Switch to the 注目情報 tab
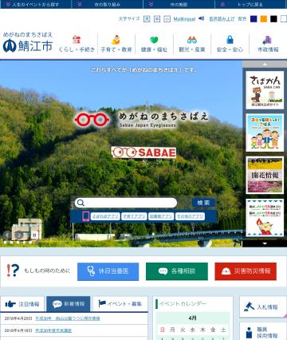The height and width of the screenshot is (340, 287). [22, 304]
